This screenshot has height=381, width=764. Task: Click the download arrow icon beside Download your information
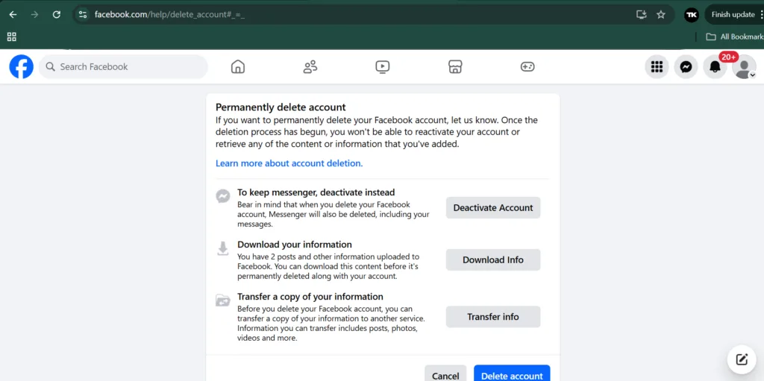222,248
